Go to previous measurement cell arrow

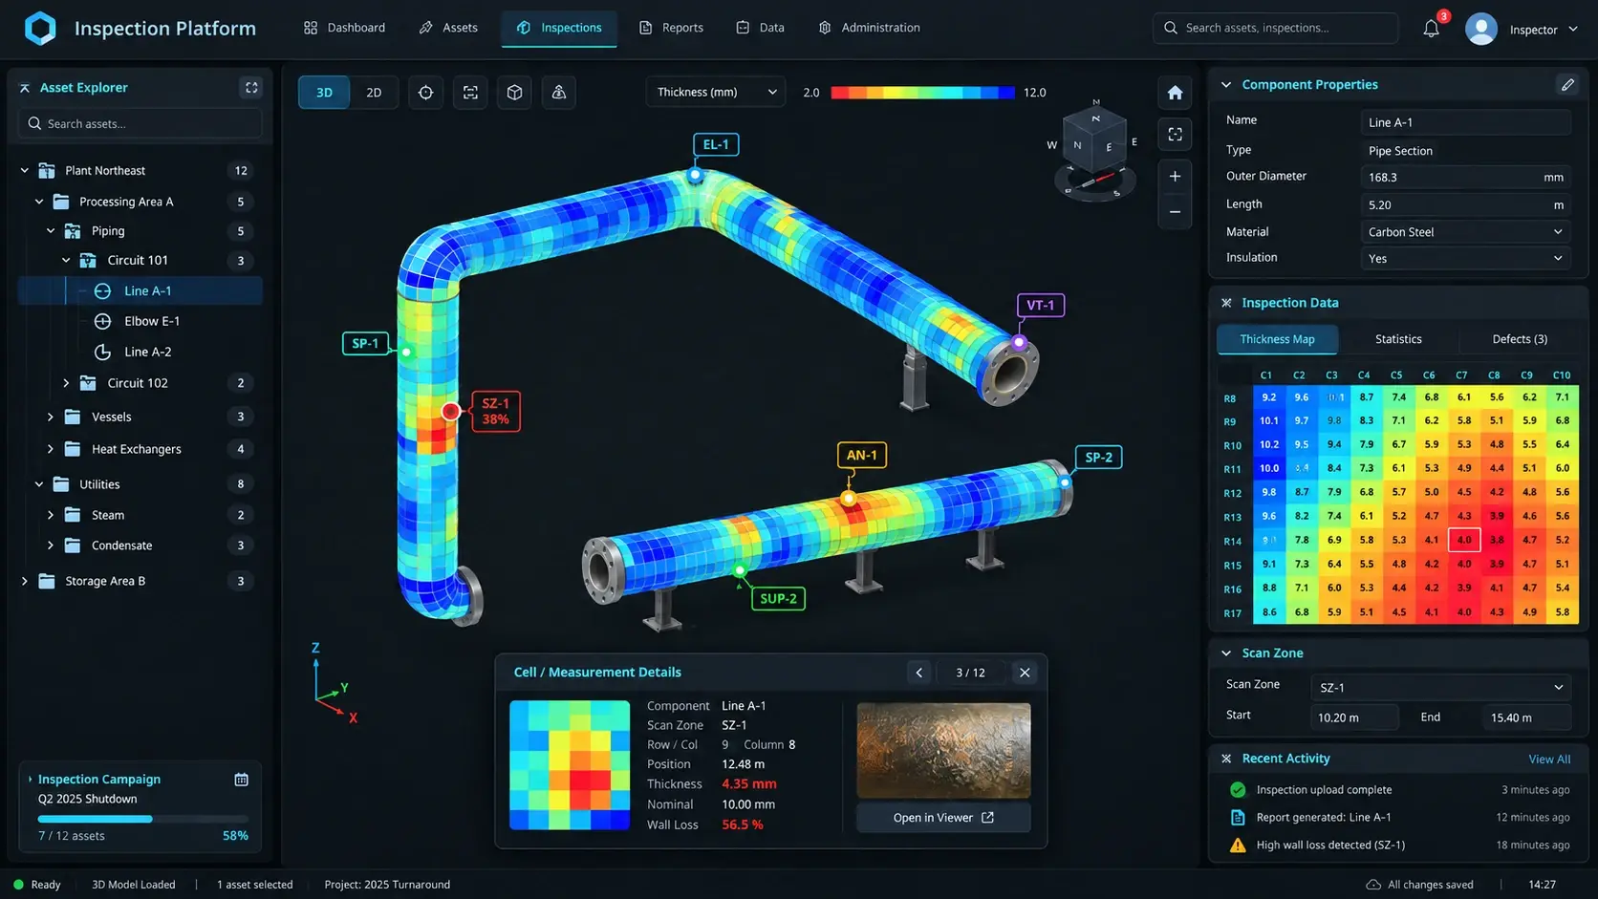click(x=918, y=673)
